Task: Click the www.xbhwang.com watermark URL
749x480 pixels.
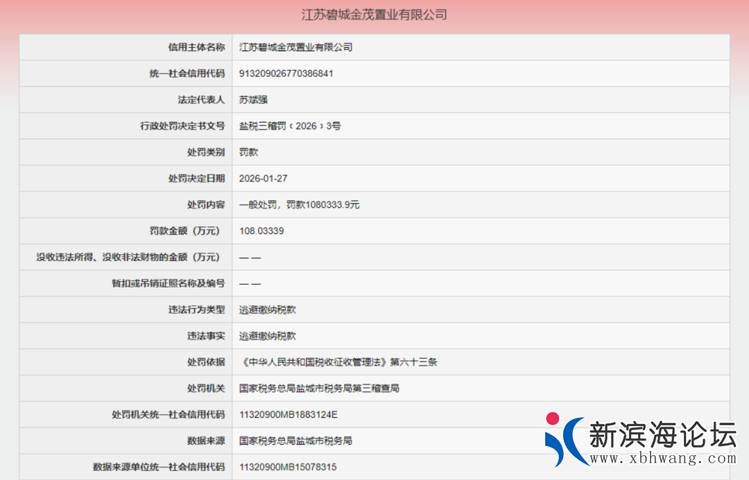Action: coord(662,459)
